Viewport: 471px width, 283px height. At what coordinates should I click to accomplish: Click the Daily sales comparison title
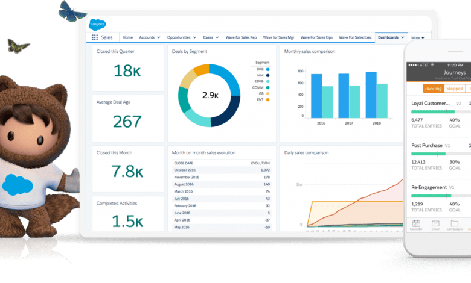point(306,153)
